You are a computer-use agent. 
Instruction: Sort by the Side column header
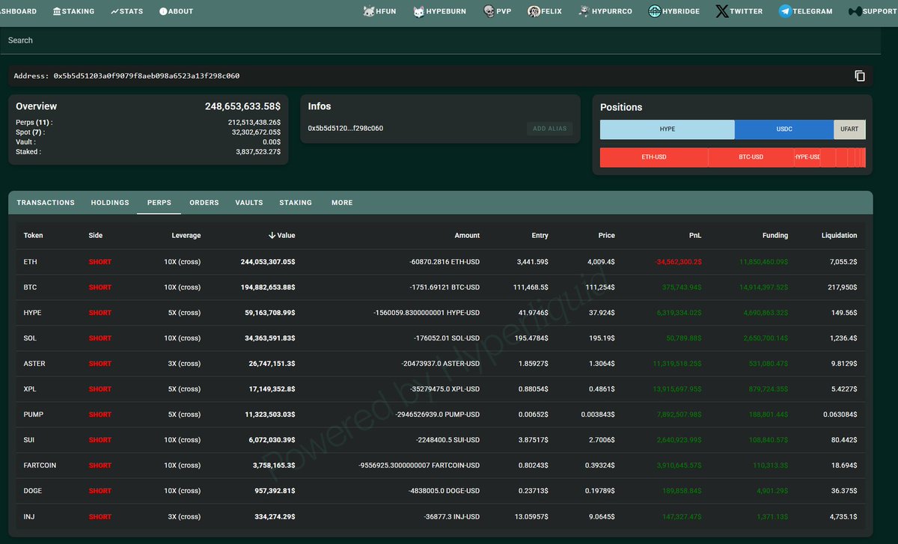(96, 235)
